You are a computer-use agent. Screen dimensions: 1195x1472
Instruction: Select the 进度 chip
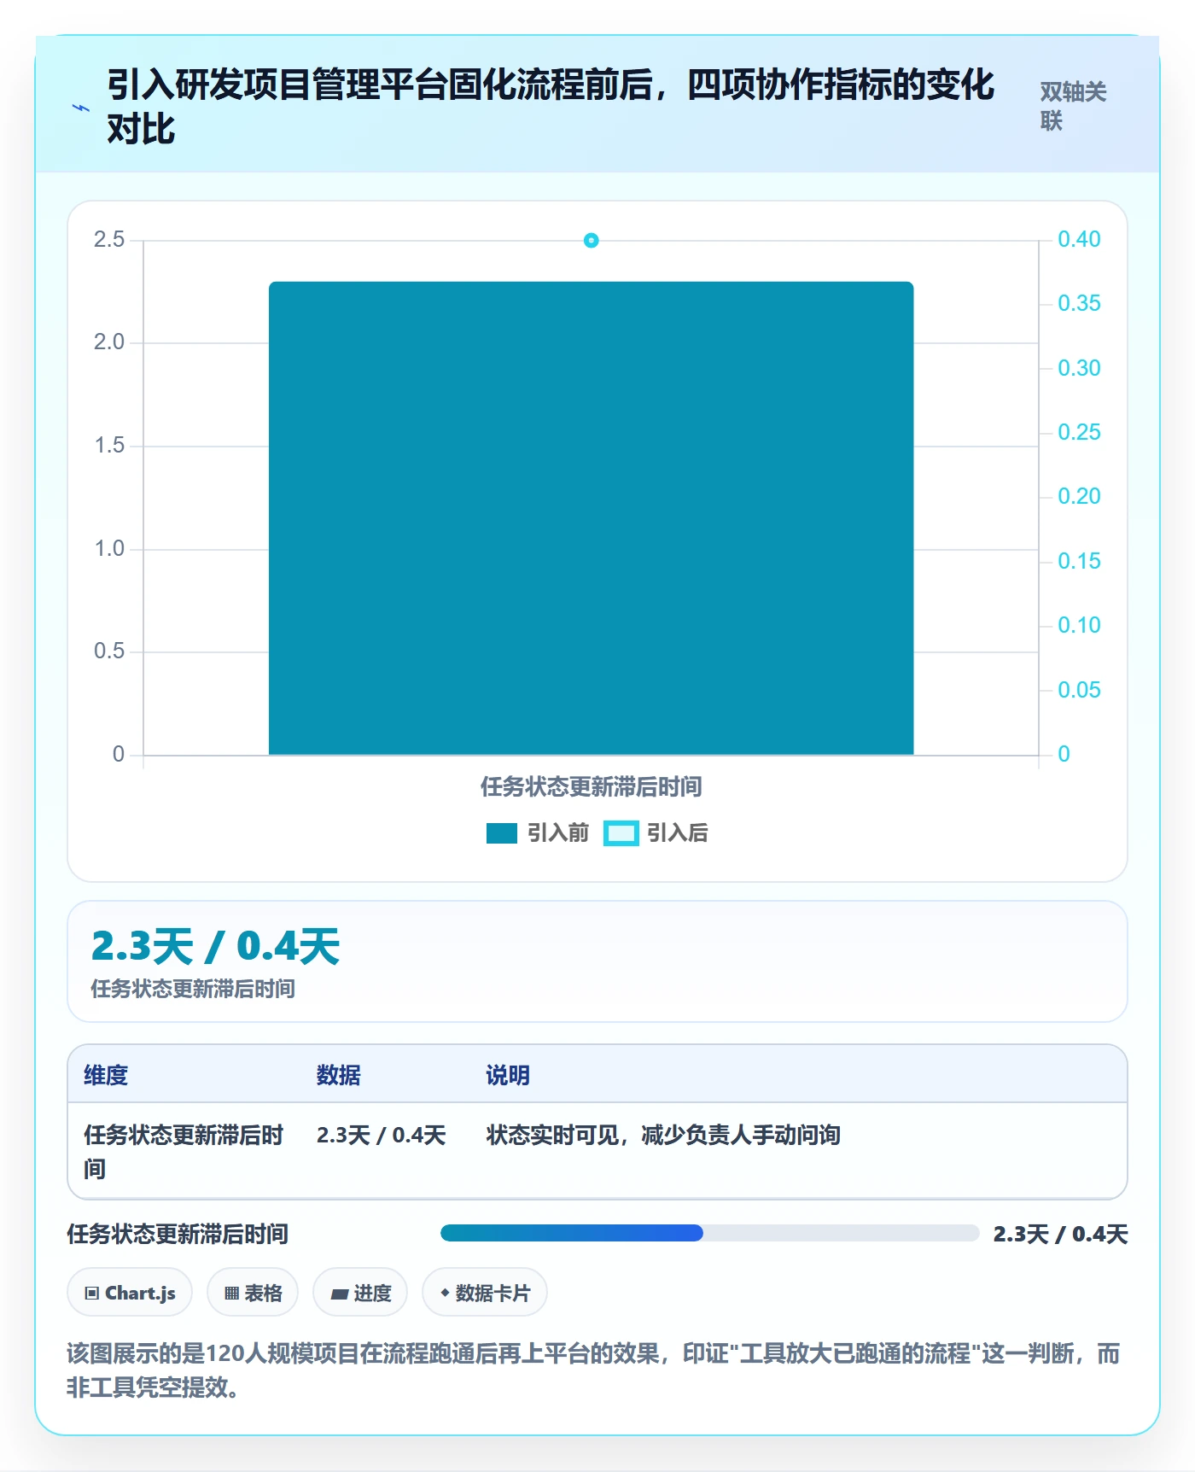(360, 1293)
